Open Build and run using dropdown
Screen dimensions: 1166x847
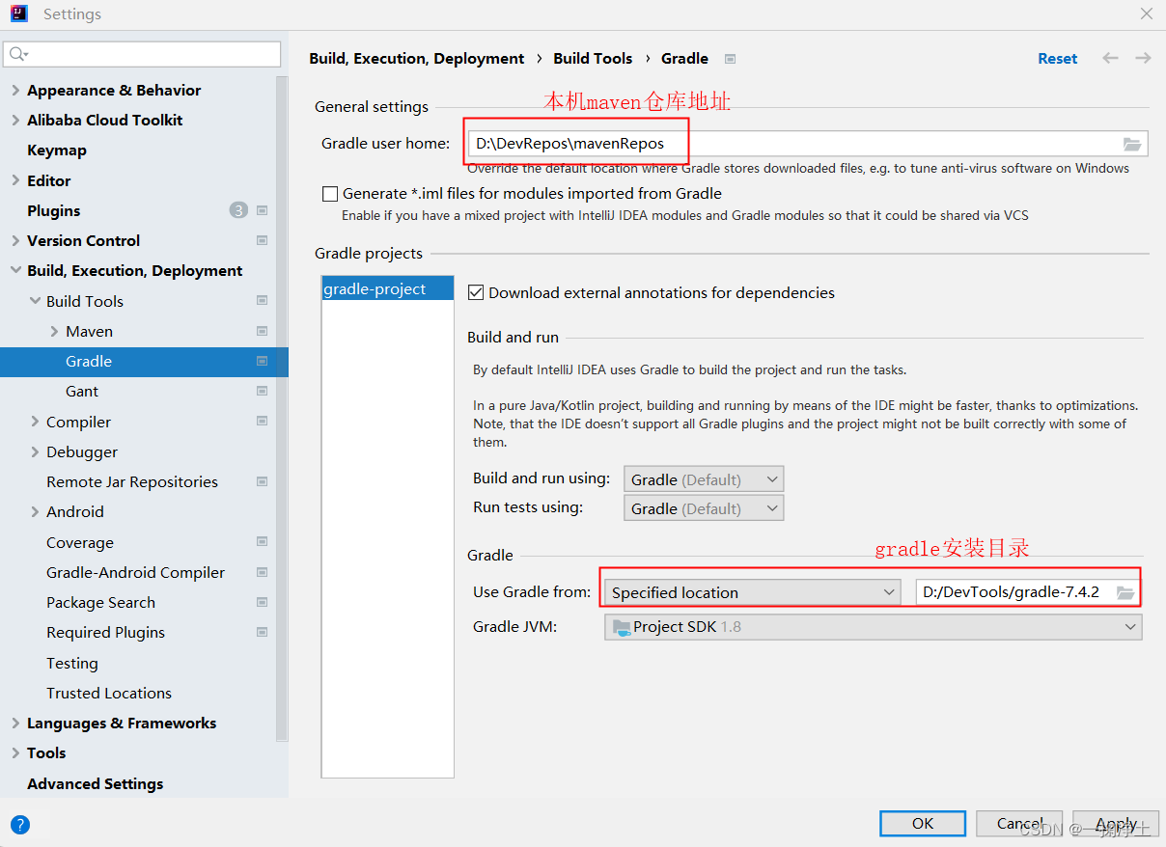click(x=704, y=479)
